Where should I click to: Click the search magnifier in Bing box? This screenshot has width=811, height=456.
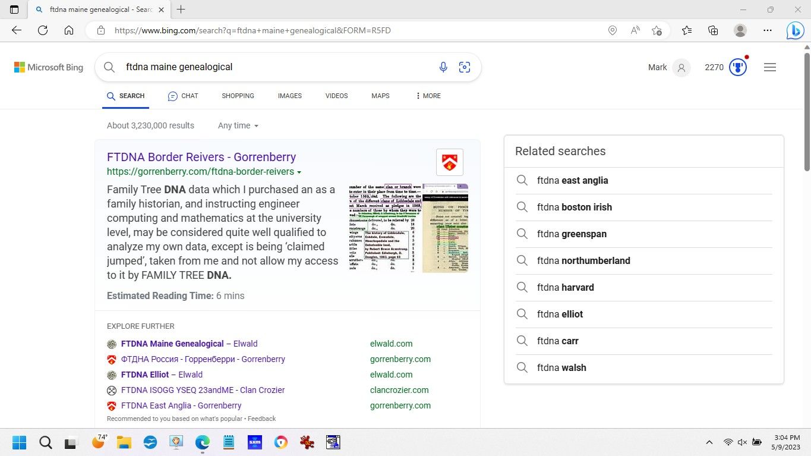(109, 67)
